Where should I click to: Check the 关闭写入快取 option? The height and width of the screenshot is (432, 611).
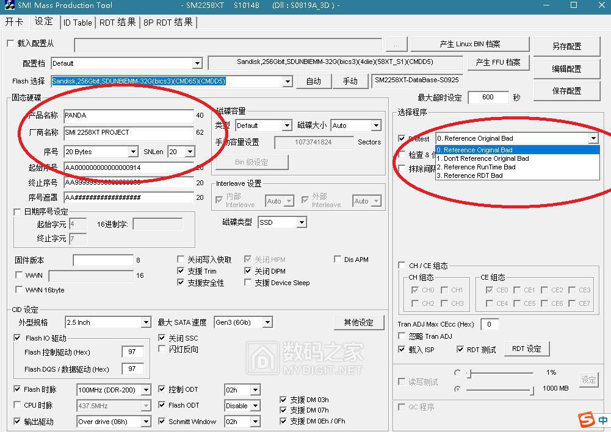pyautogui.click(x=181, y=259)
